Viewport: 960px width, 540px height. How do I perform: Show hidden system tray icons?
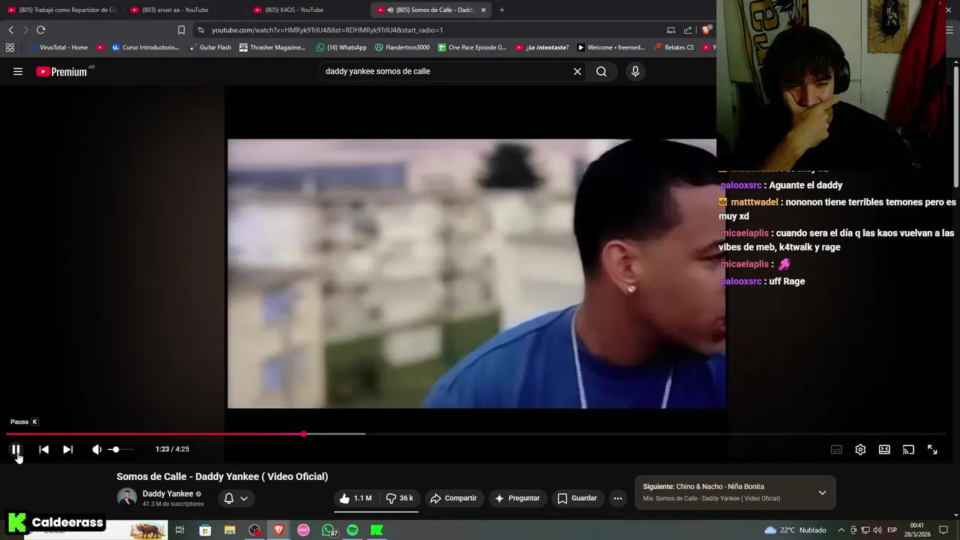coord(841,530)
